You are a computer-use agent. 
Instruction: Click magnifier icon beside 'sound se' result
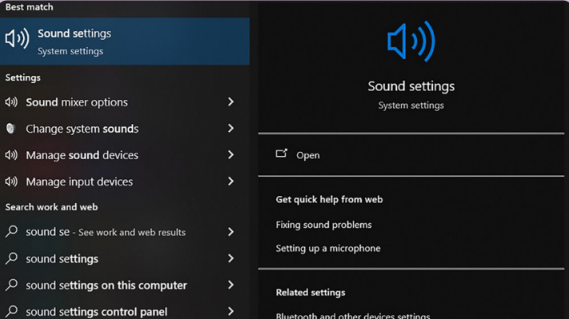(x=11, y=231)
